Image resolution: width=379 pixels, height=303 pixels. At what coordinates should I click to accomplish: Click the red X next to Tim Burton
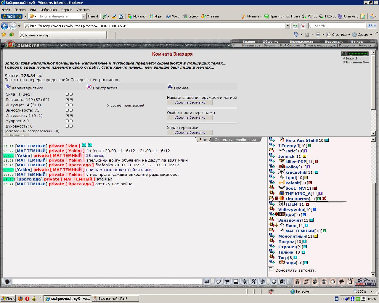324,199
